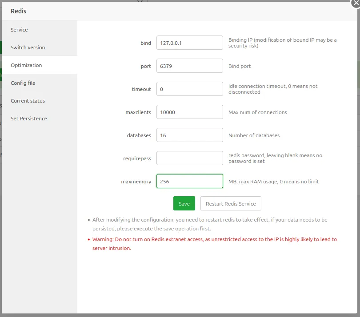Click the databases input field
The image size is (360, 317).
190,135
